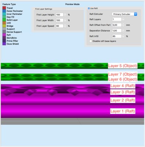Image resolution: width=145 pixels, height=147 pixels.
Task: Click the First Layer Speed field
Action: coord(60,26)
